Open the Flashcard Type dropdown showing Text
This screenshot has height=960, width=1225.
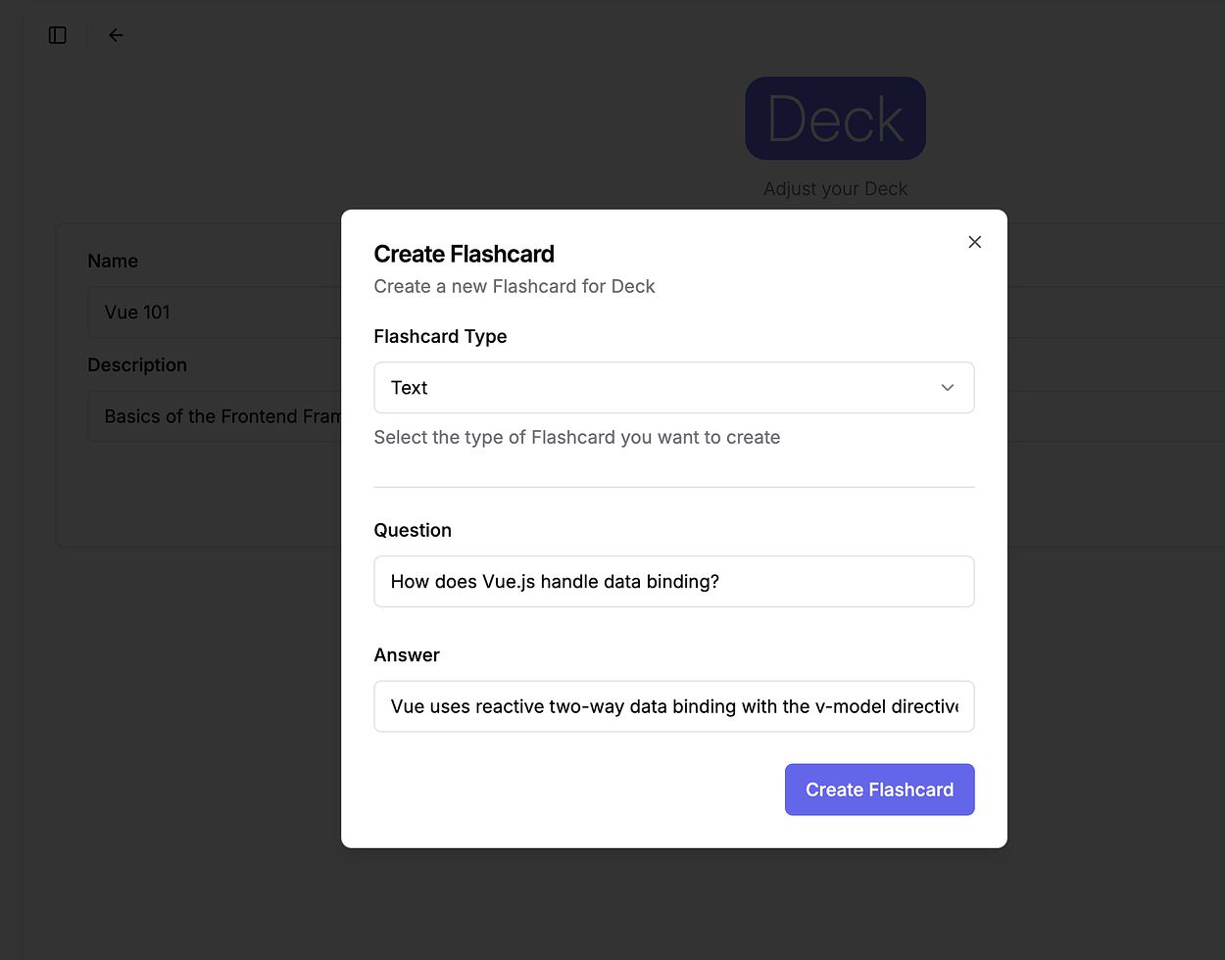[657, 388]
